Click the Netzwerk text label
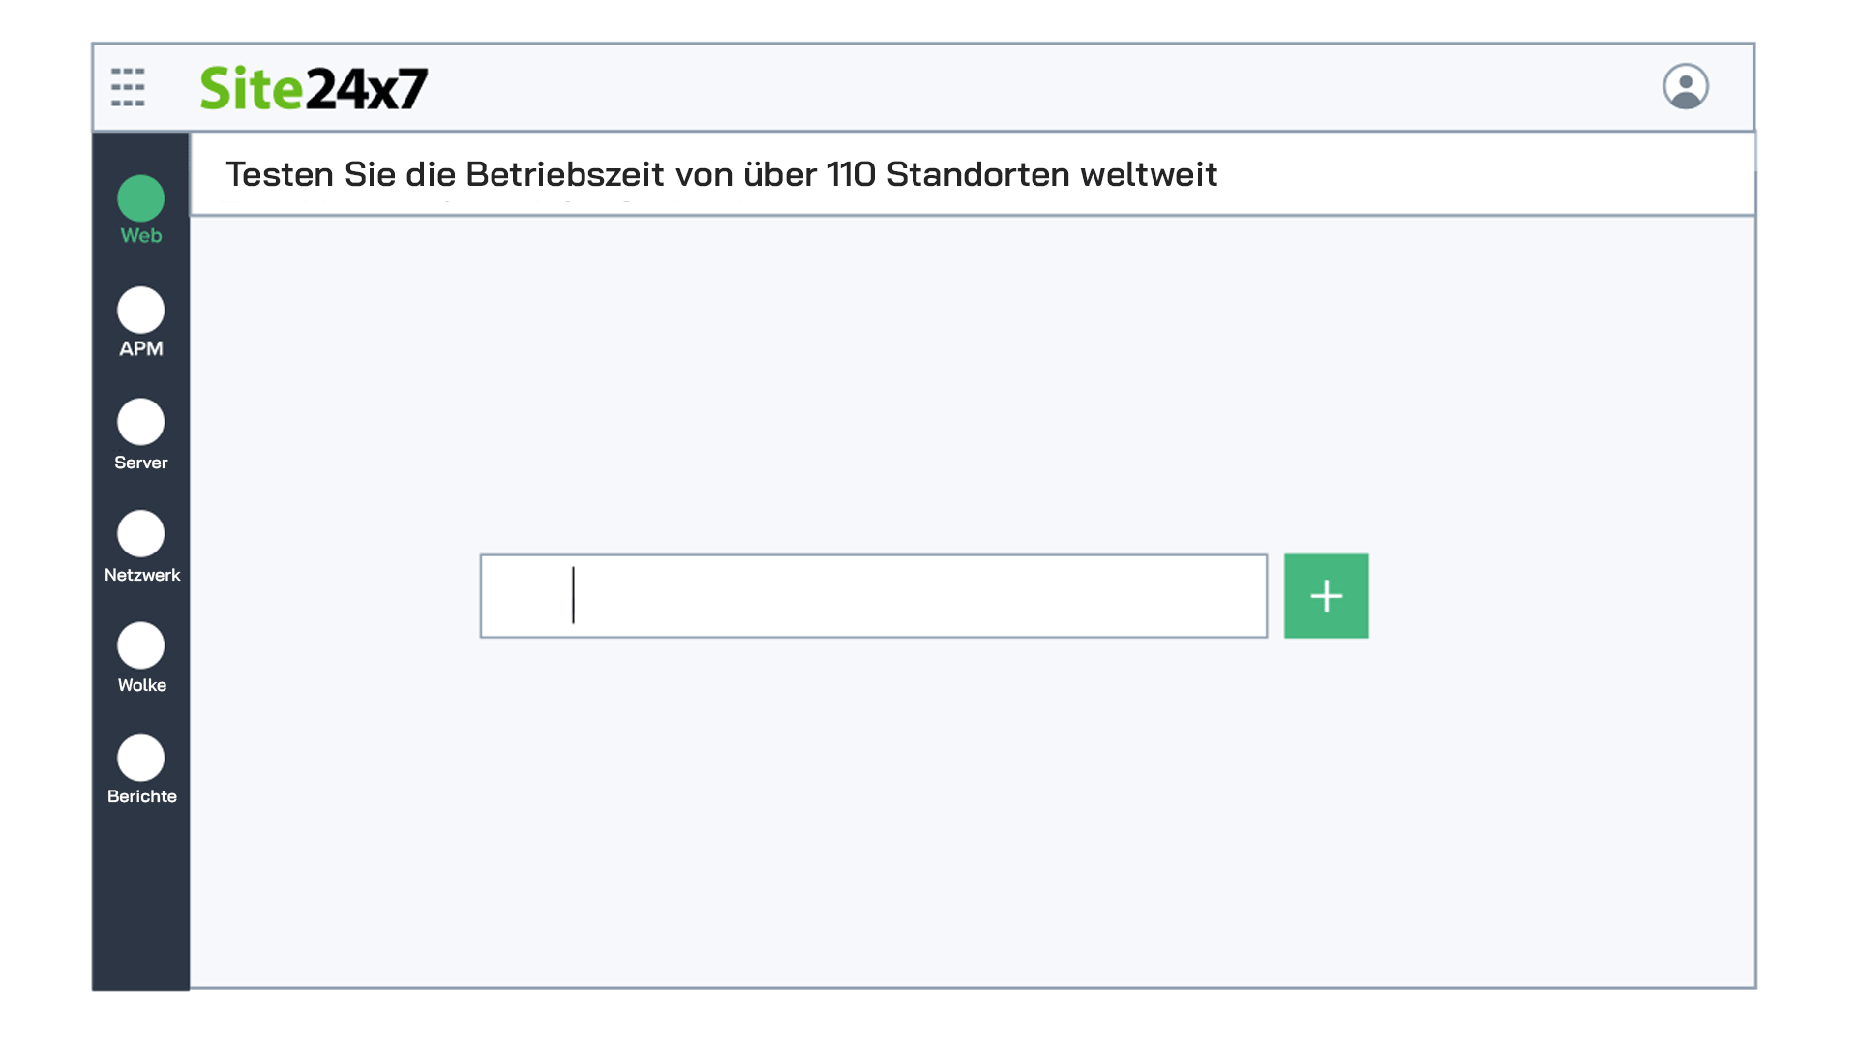Screen dimensions: 1858x1045 (x=142, y=575)
